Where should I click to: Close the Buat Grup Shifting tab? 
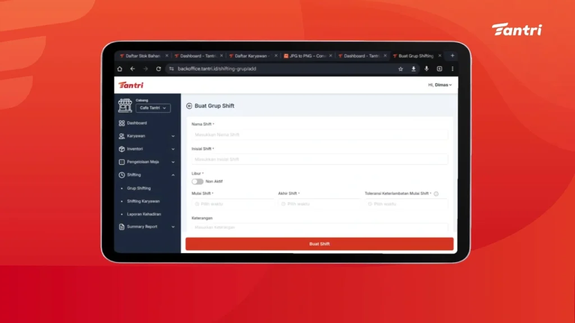440,56
